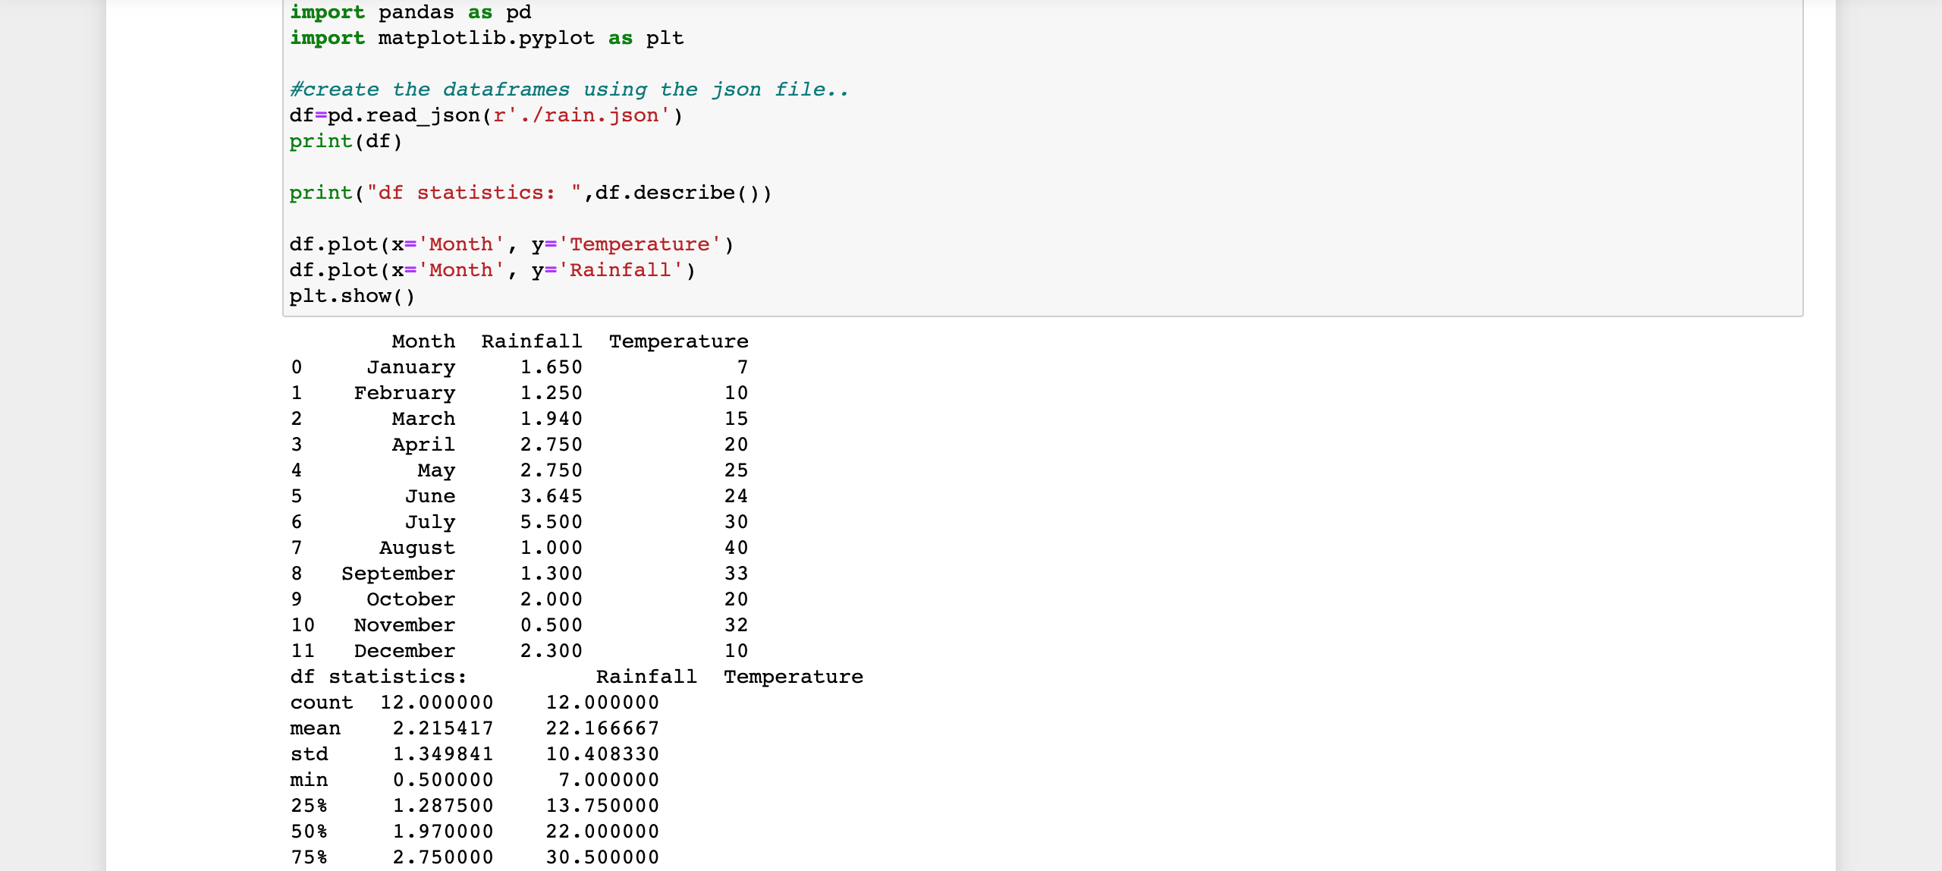Click the Rainfall column header in output

pos(531,341)
